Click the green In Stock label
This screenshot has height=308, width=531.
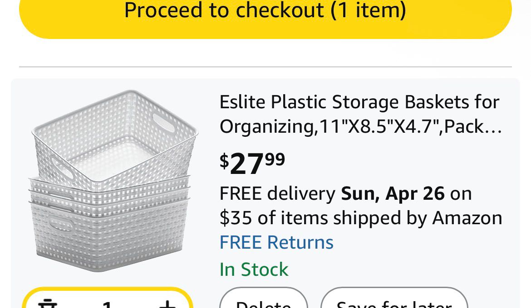(254, 269)
